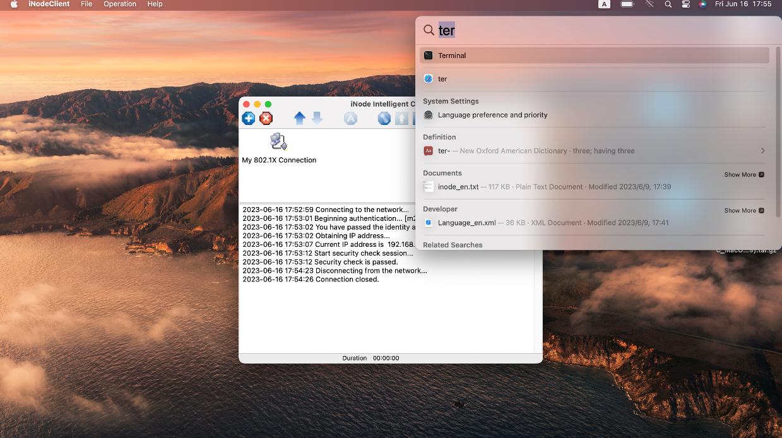This screenshot has width=782, height=438.
Task: Open the Operation menu
Action: tap(120, 4)
